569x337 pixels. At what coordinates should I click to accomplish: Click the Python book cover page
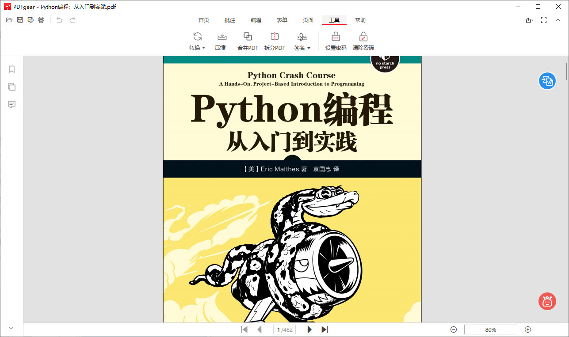pyautogui.click(x=292, y=189)
